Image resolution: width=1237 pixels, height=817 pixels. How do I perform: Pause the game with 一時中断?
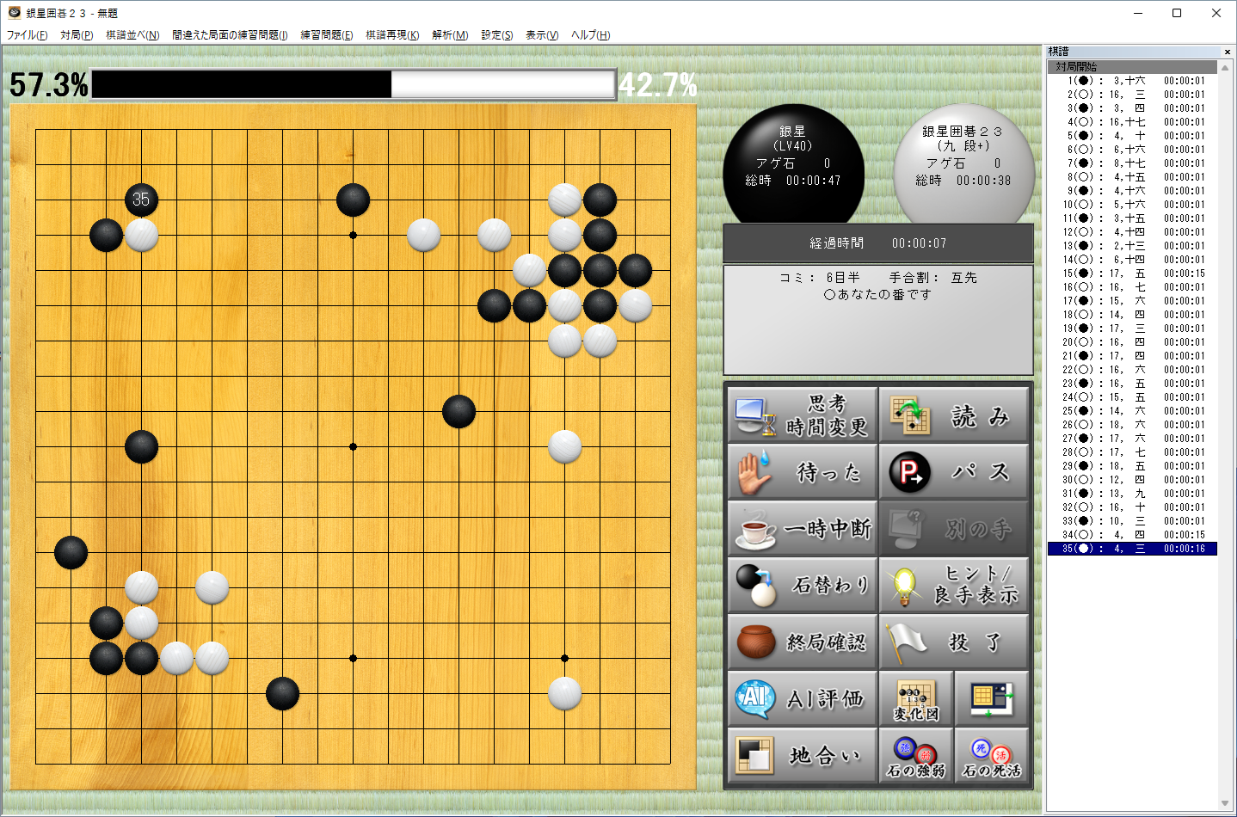click(x=801, y=528)
